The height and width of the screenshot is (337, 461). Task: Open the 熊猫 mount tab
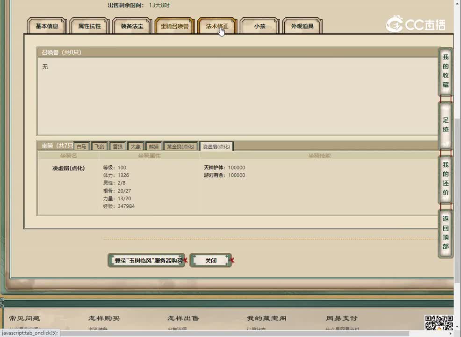pos(153,147)
